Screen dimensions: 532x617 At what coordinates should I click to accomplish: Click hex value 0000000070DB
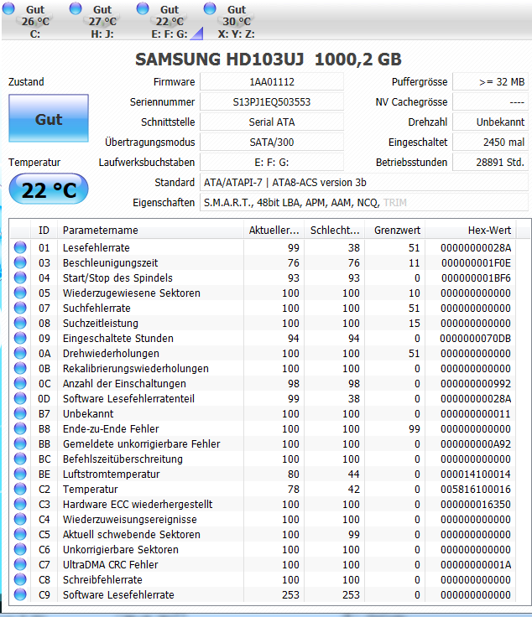pyautogui.click(x=475, y=338)
